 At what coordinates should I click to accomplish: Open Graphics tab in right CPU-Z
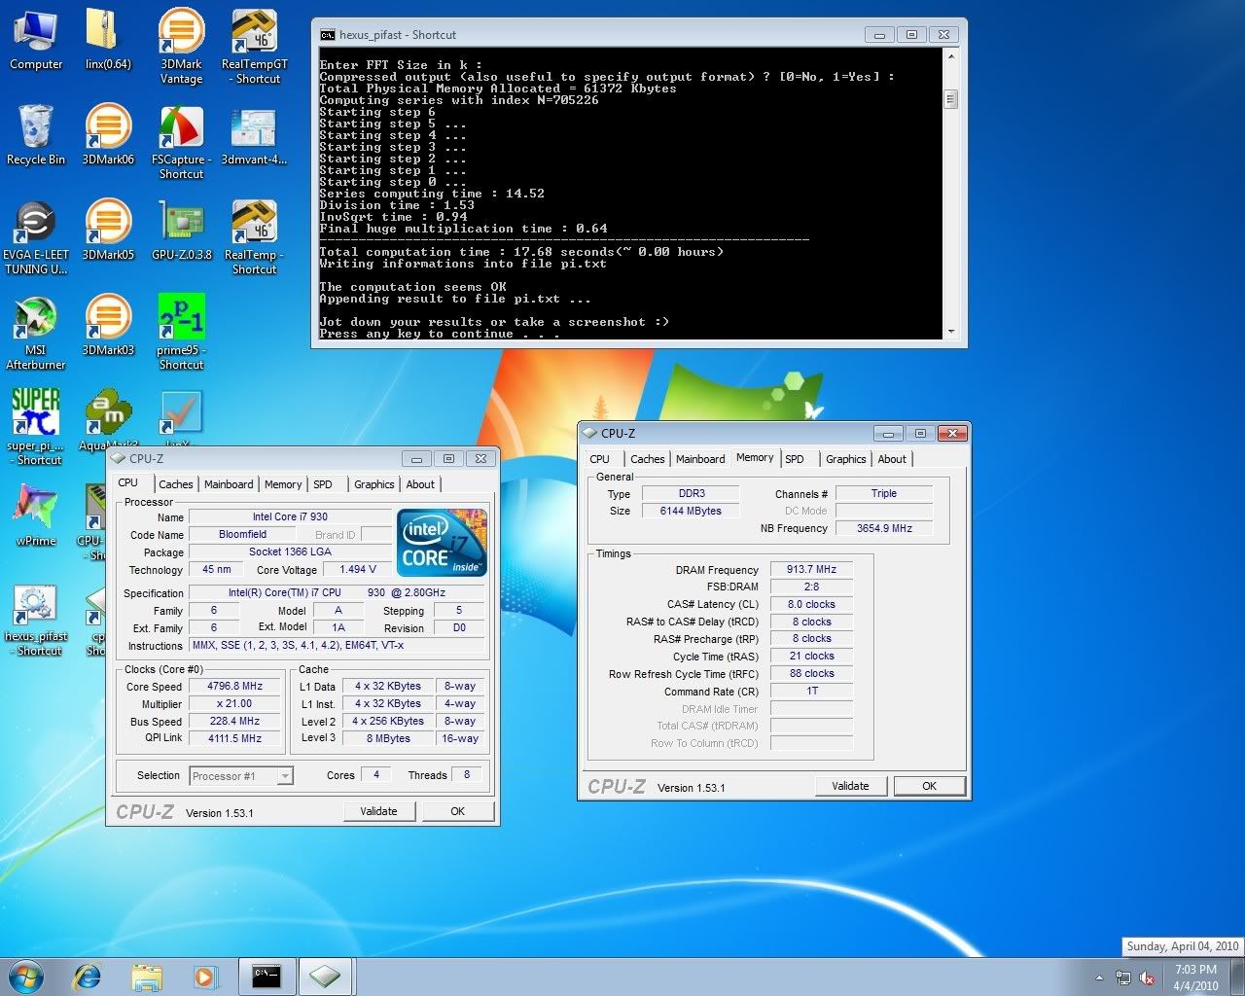coord(845,459)
